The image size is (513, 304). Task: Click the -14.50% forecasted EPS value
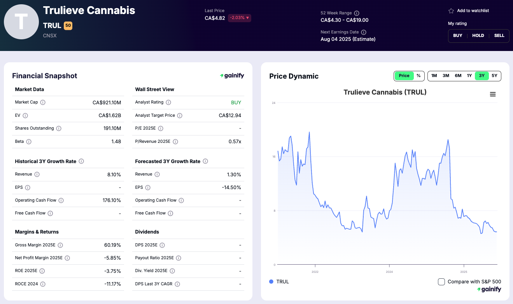click(x=231, y=188)
